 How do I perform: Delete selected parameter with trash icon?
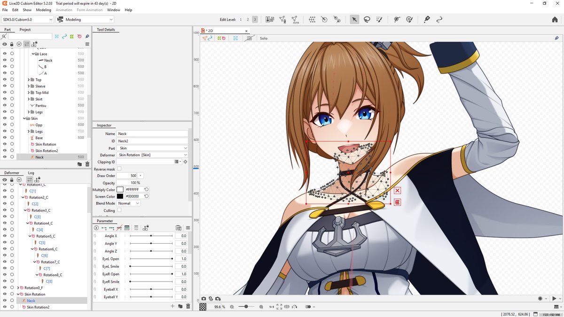click(188, 306)
